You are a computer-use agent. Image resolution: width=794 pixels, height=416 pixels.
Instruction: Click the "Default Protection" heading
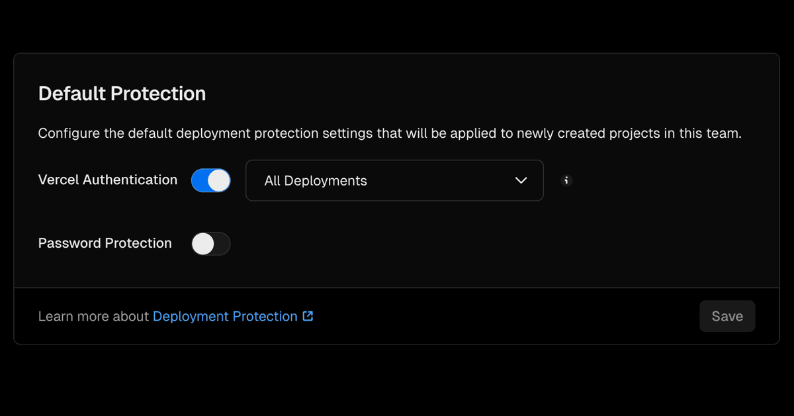tap(122, 93)
